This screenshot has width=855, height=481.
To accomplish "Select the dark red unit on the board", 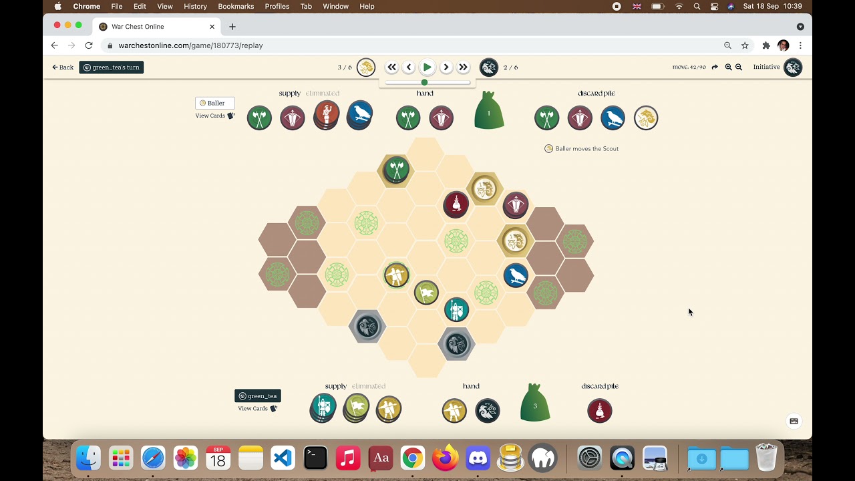I will (x=456, y=204).
